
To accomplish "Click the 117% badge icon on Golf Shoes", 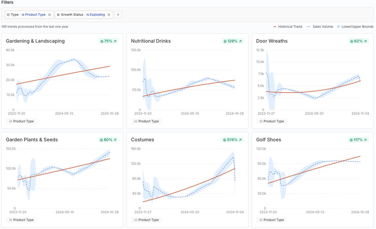I will point(351,140).
